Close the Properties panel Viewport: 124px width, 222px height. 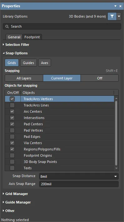coord(120,6)
